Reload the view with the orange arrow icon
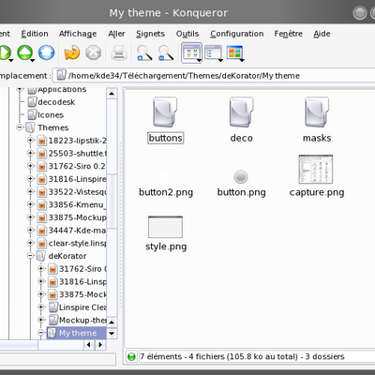The width and height of the screenshot is (375, 375). [72, 52]
